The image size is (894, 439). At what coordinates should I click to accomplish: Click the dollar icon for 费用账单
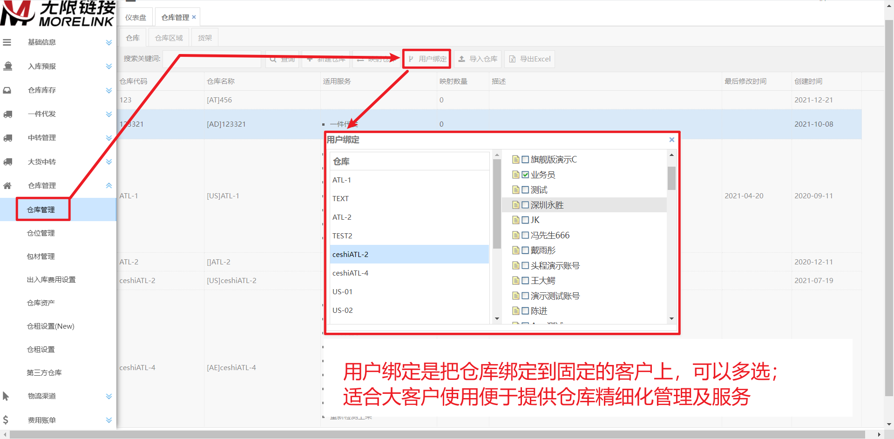[x=6, y=420]
